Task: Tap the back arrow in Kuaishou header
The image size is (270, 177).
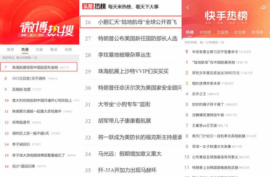Action: point(187,7)
